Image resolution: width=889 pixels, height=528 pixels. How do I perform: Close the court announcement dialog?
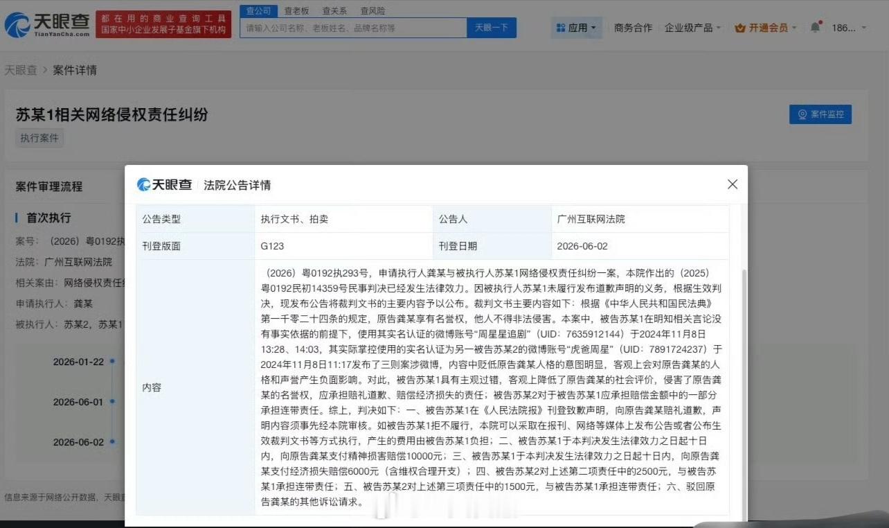[733, 184]
